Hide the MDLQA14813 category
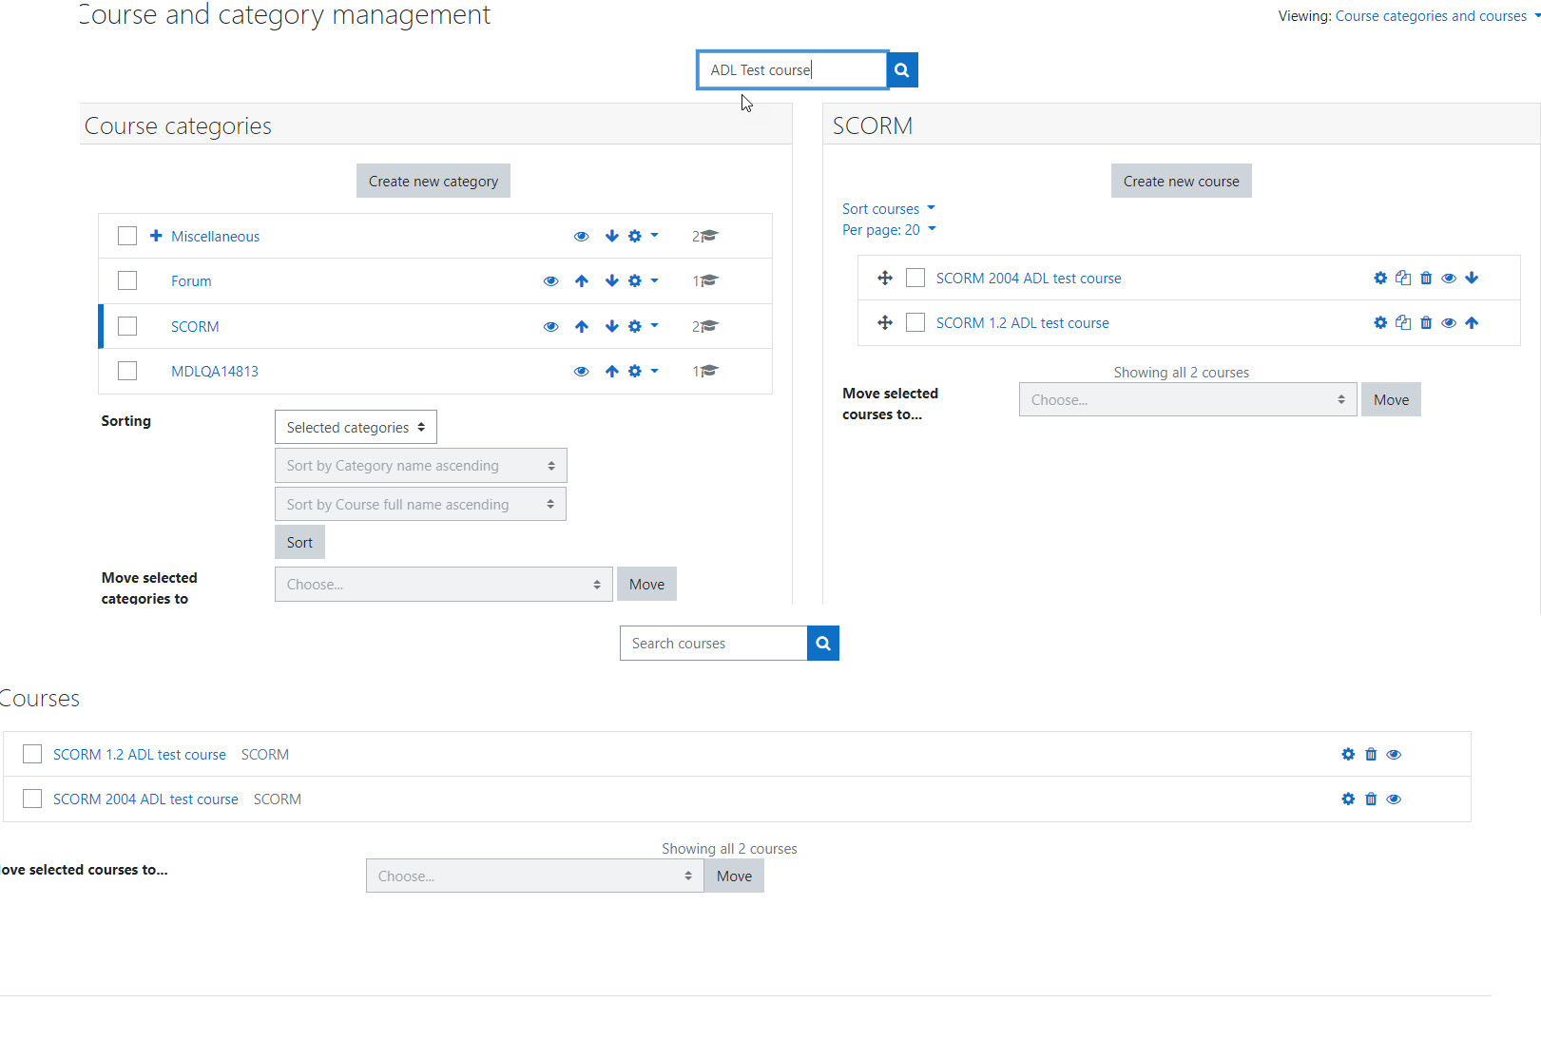Viewport: 1541px width, 1040px height. (x=582, y=371)
